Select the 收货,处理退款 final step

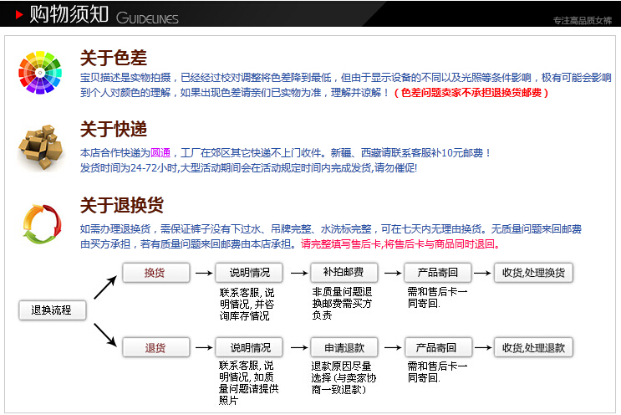533,348
